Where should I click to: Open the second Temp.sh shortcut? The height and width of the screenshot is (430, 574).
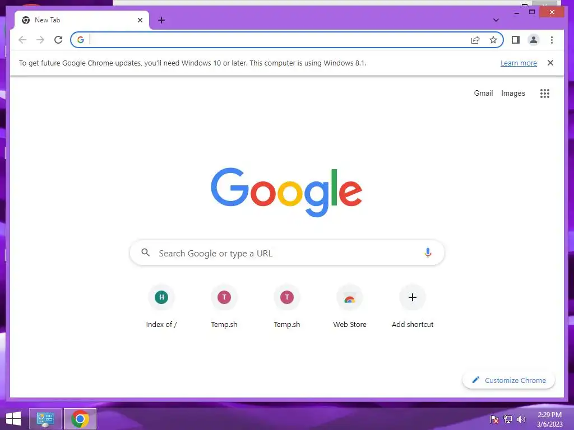click(x=287, y=306)
